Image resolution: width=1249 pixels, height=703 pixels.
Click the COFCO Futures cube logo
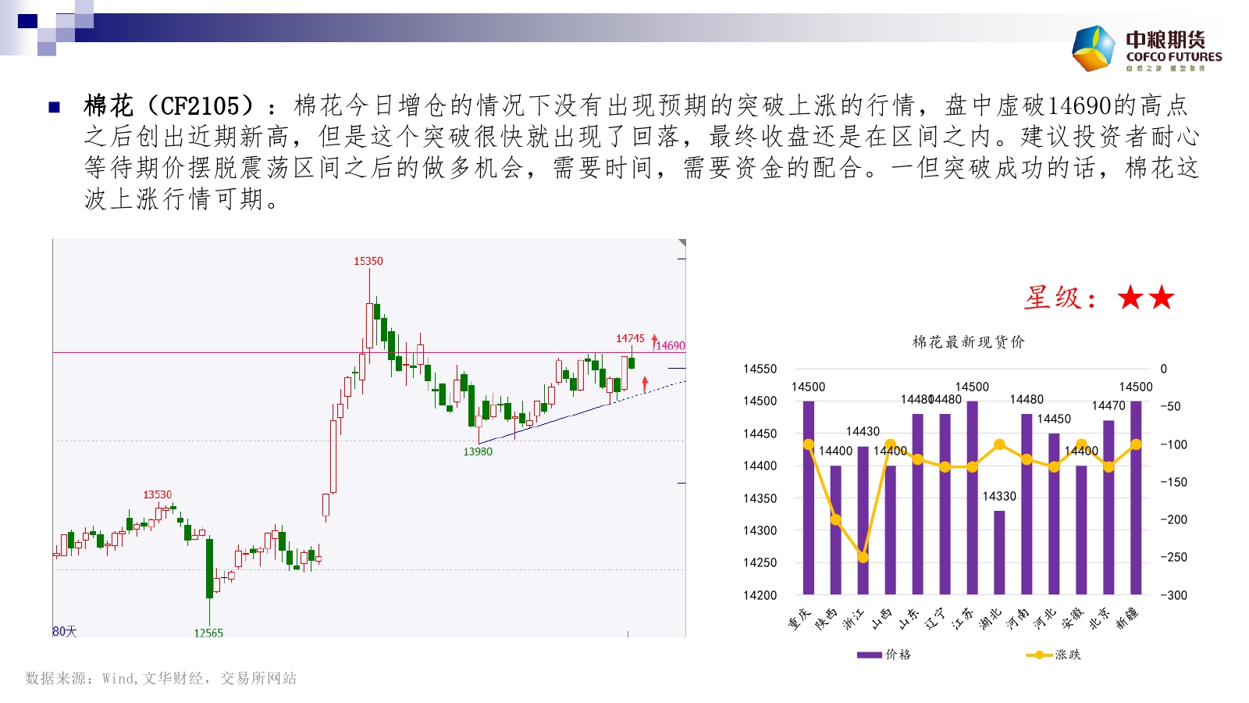(x=1094, y=48)
